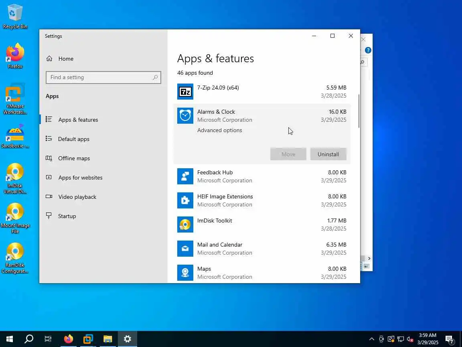Open File Explorer from the taskbar

[107, 339]
